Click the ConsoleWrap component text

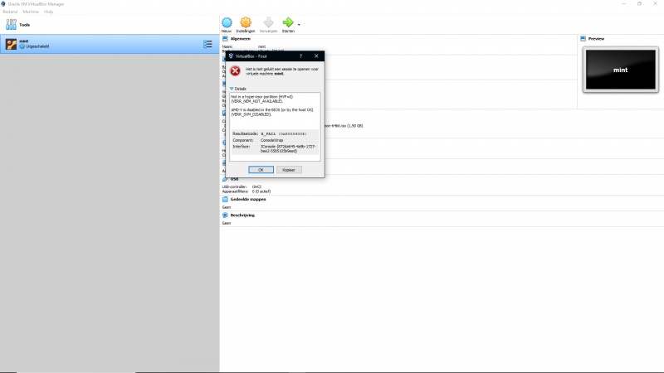(272, 140)
